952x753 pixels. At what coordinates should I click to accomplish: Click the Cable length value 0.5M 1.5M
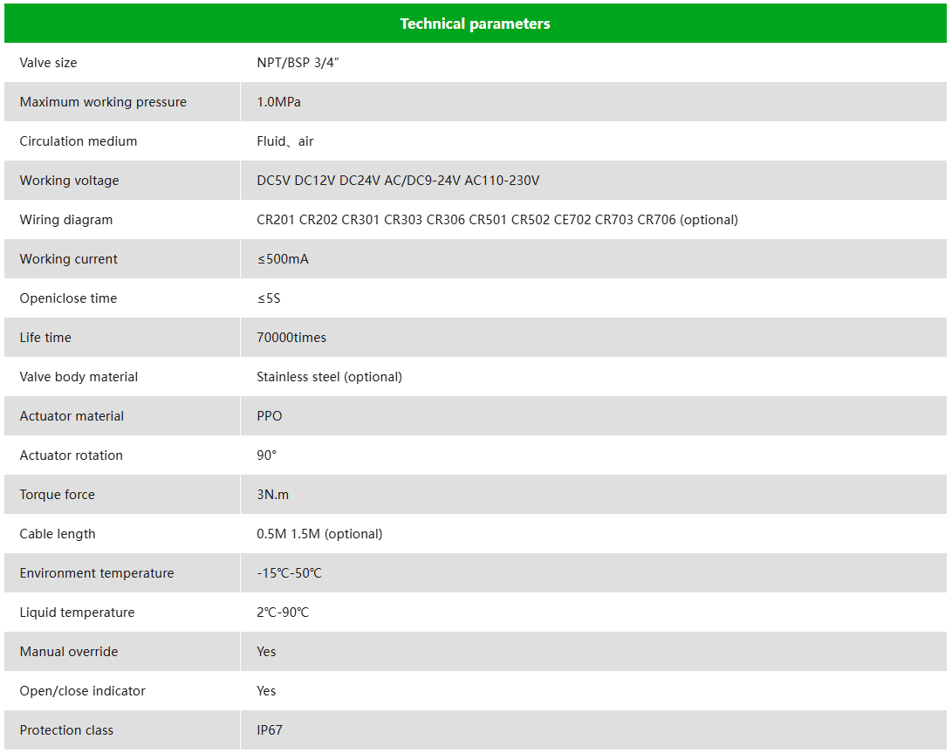tap(319, 534)
